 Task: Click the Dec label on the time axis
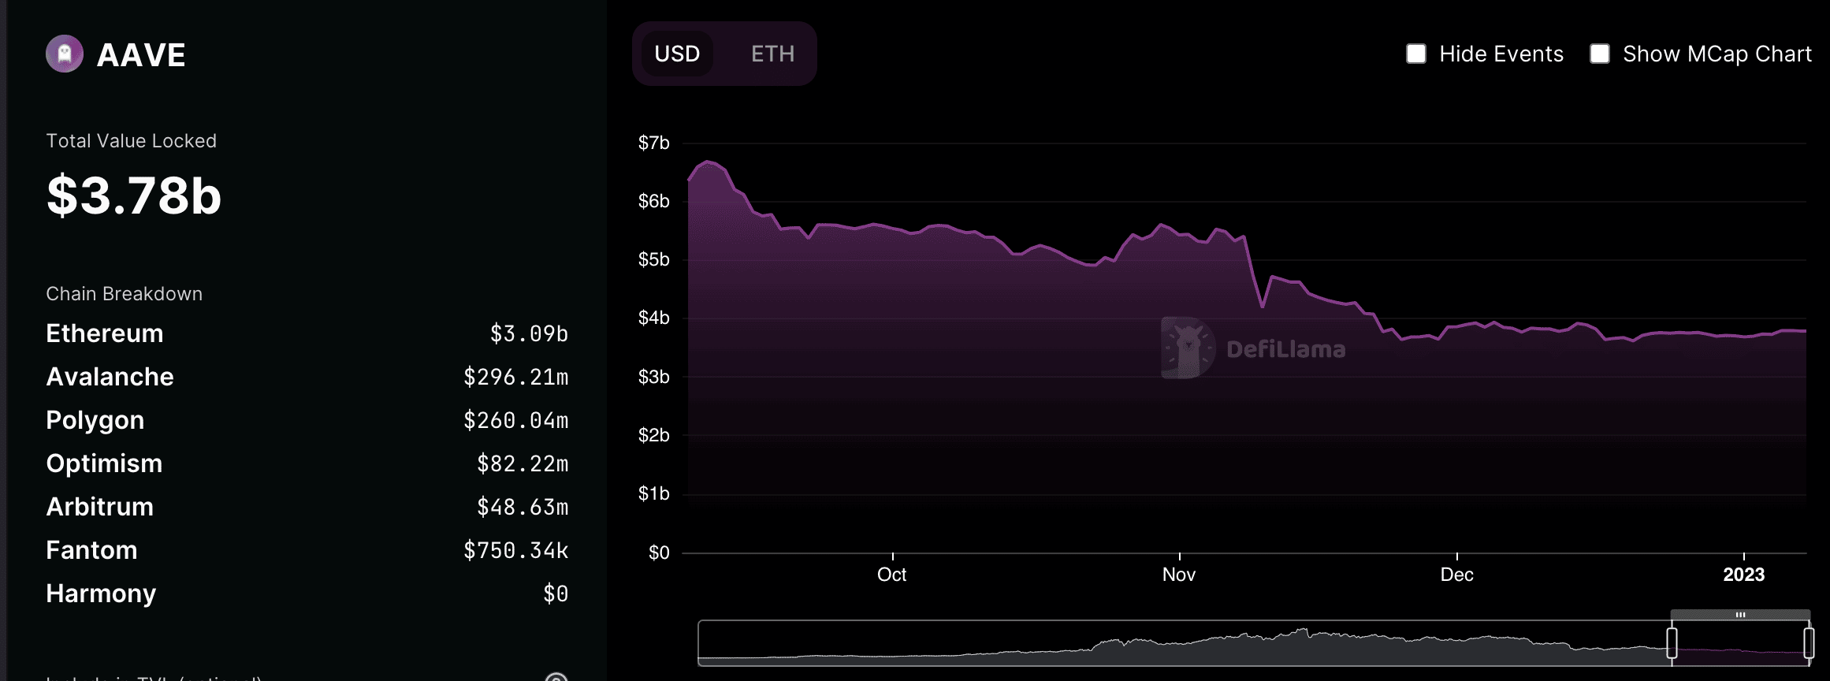(x=1457, y=575)
